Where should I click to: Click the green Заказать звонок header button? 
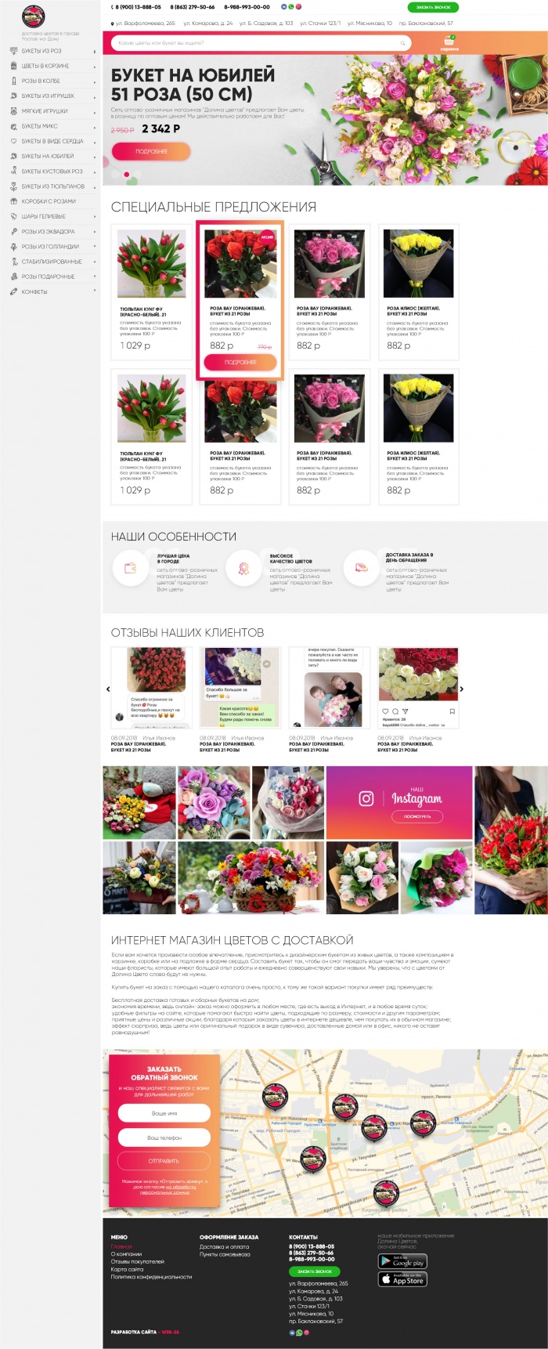(x=433, y=7)
